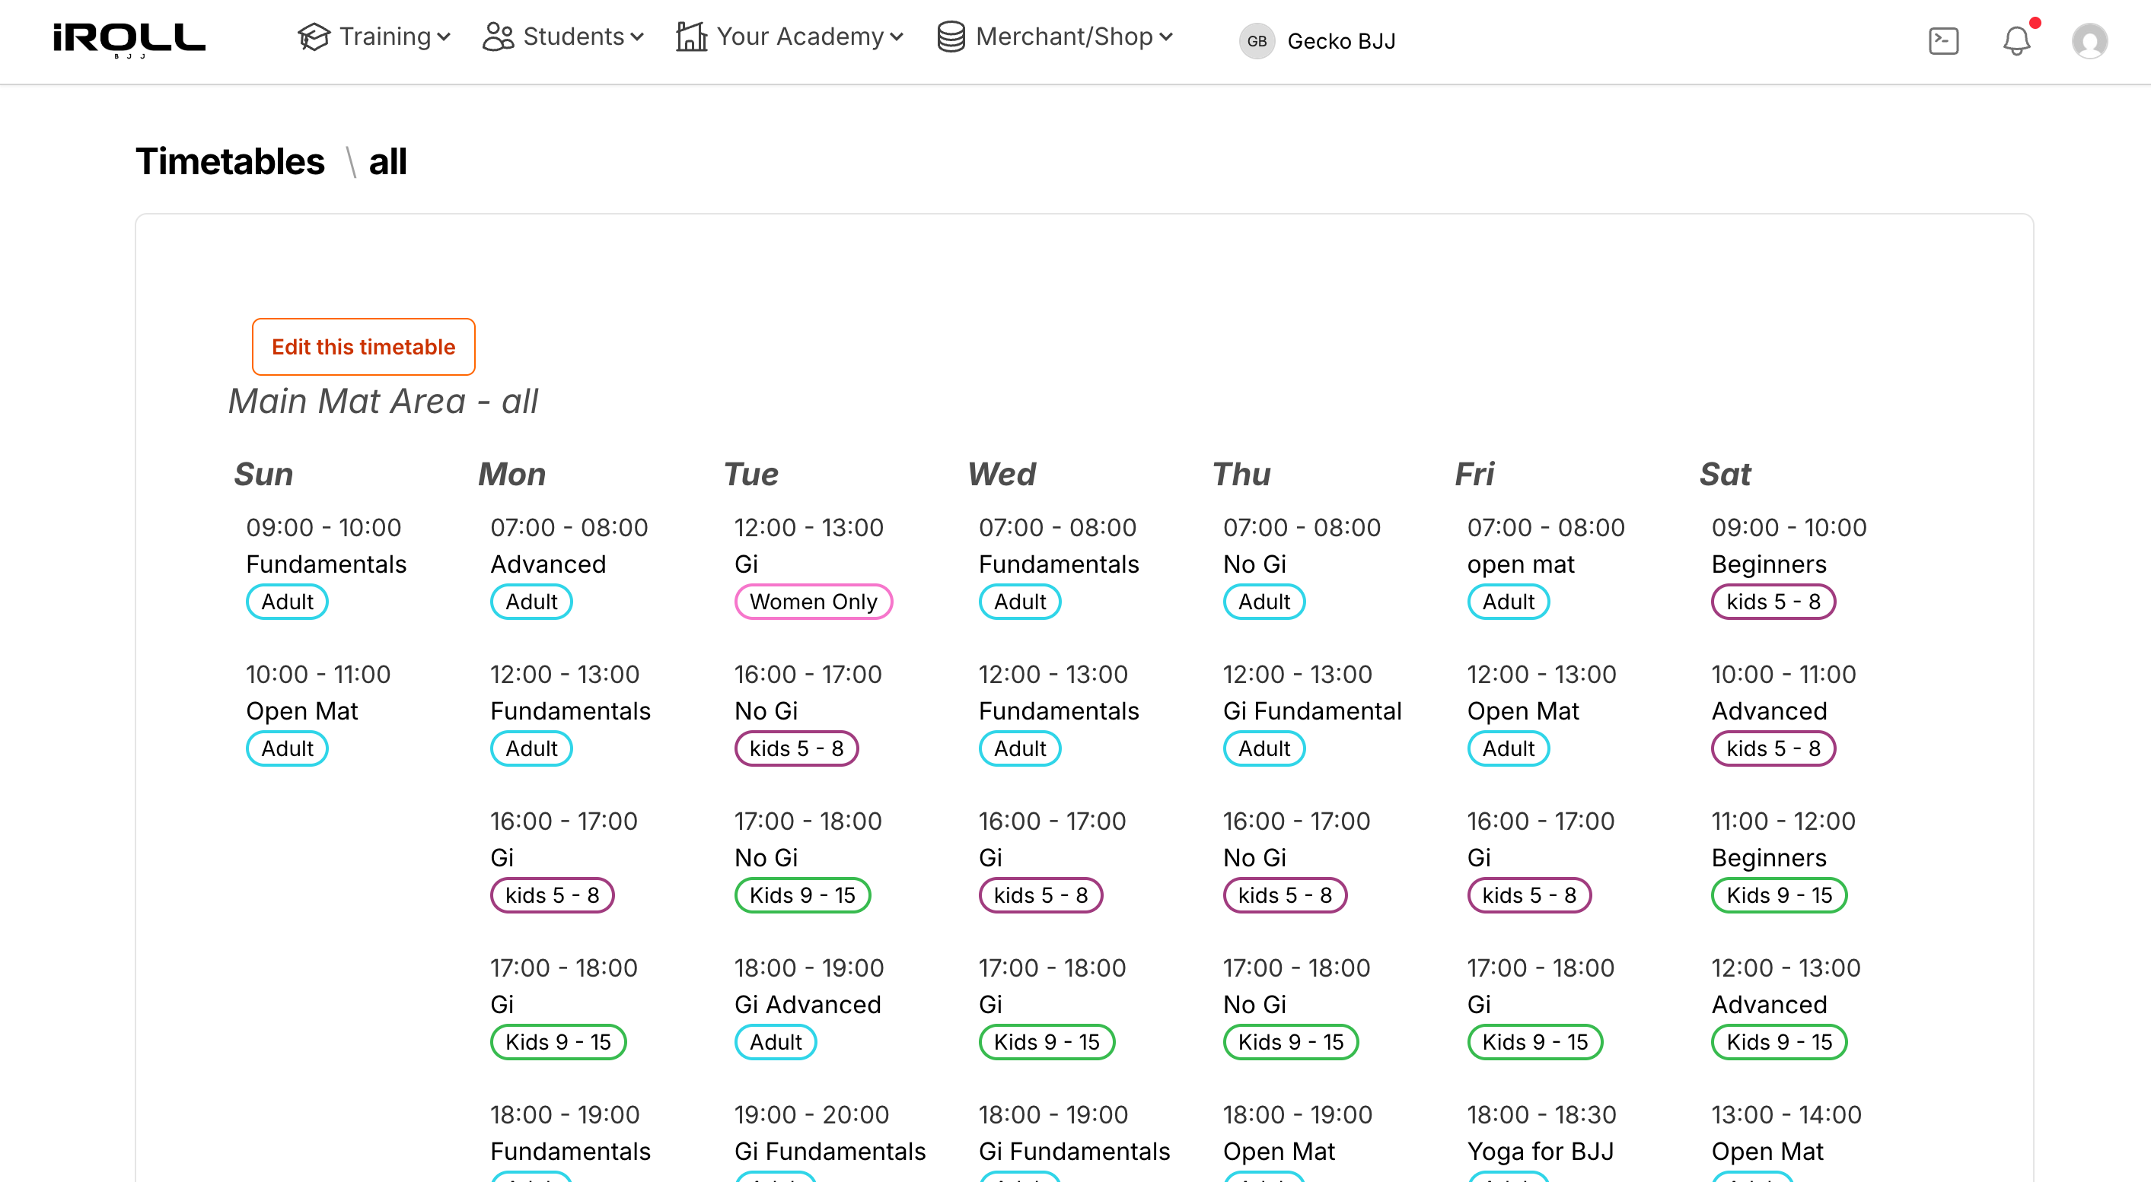Click the 'all' breadcrumb

(x=387, y=162)
